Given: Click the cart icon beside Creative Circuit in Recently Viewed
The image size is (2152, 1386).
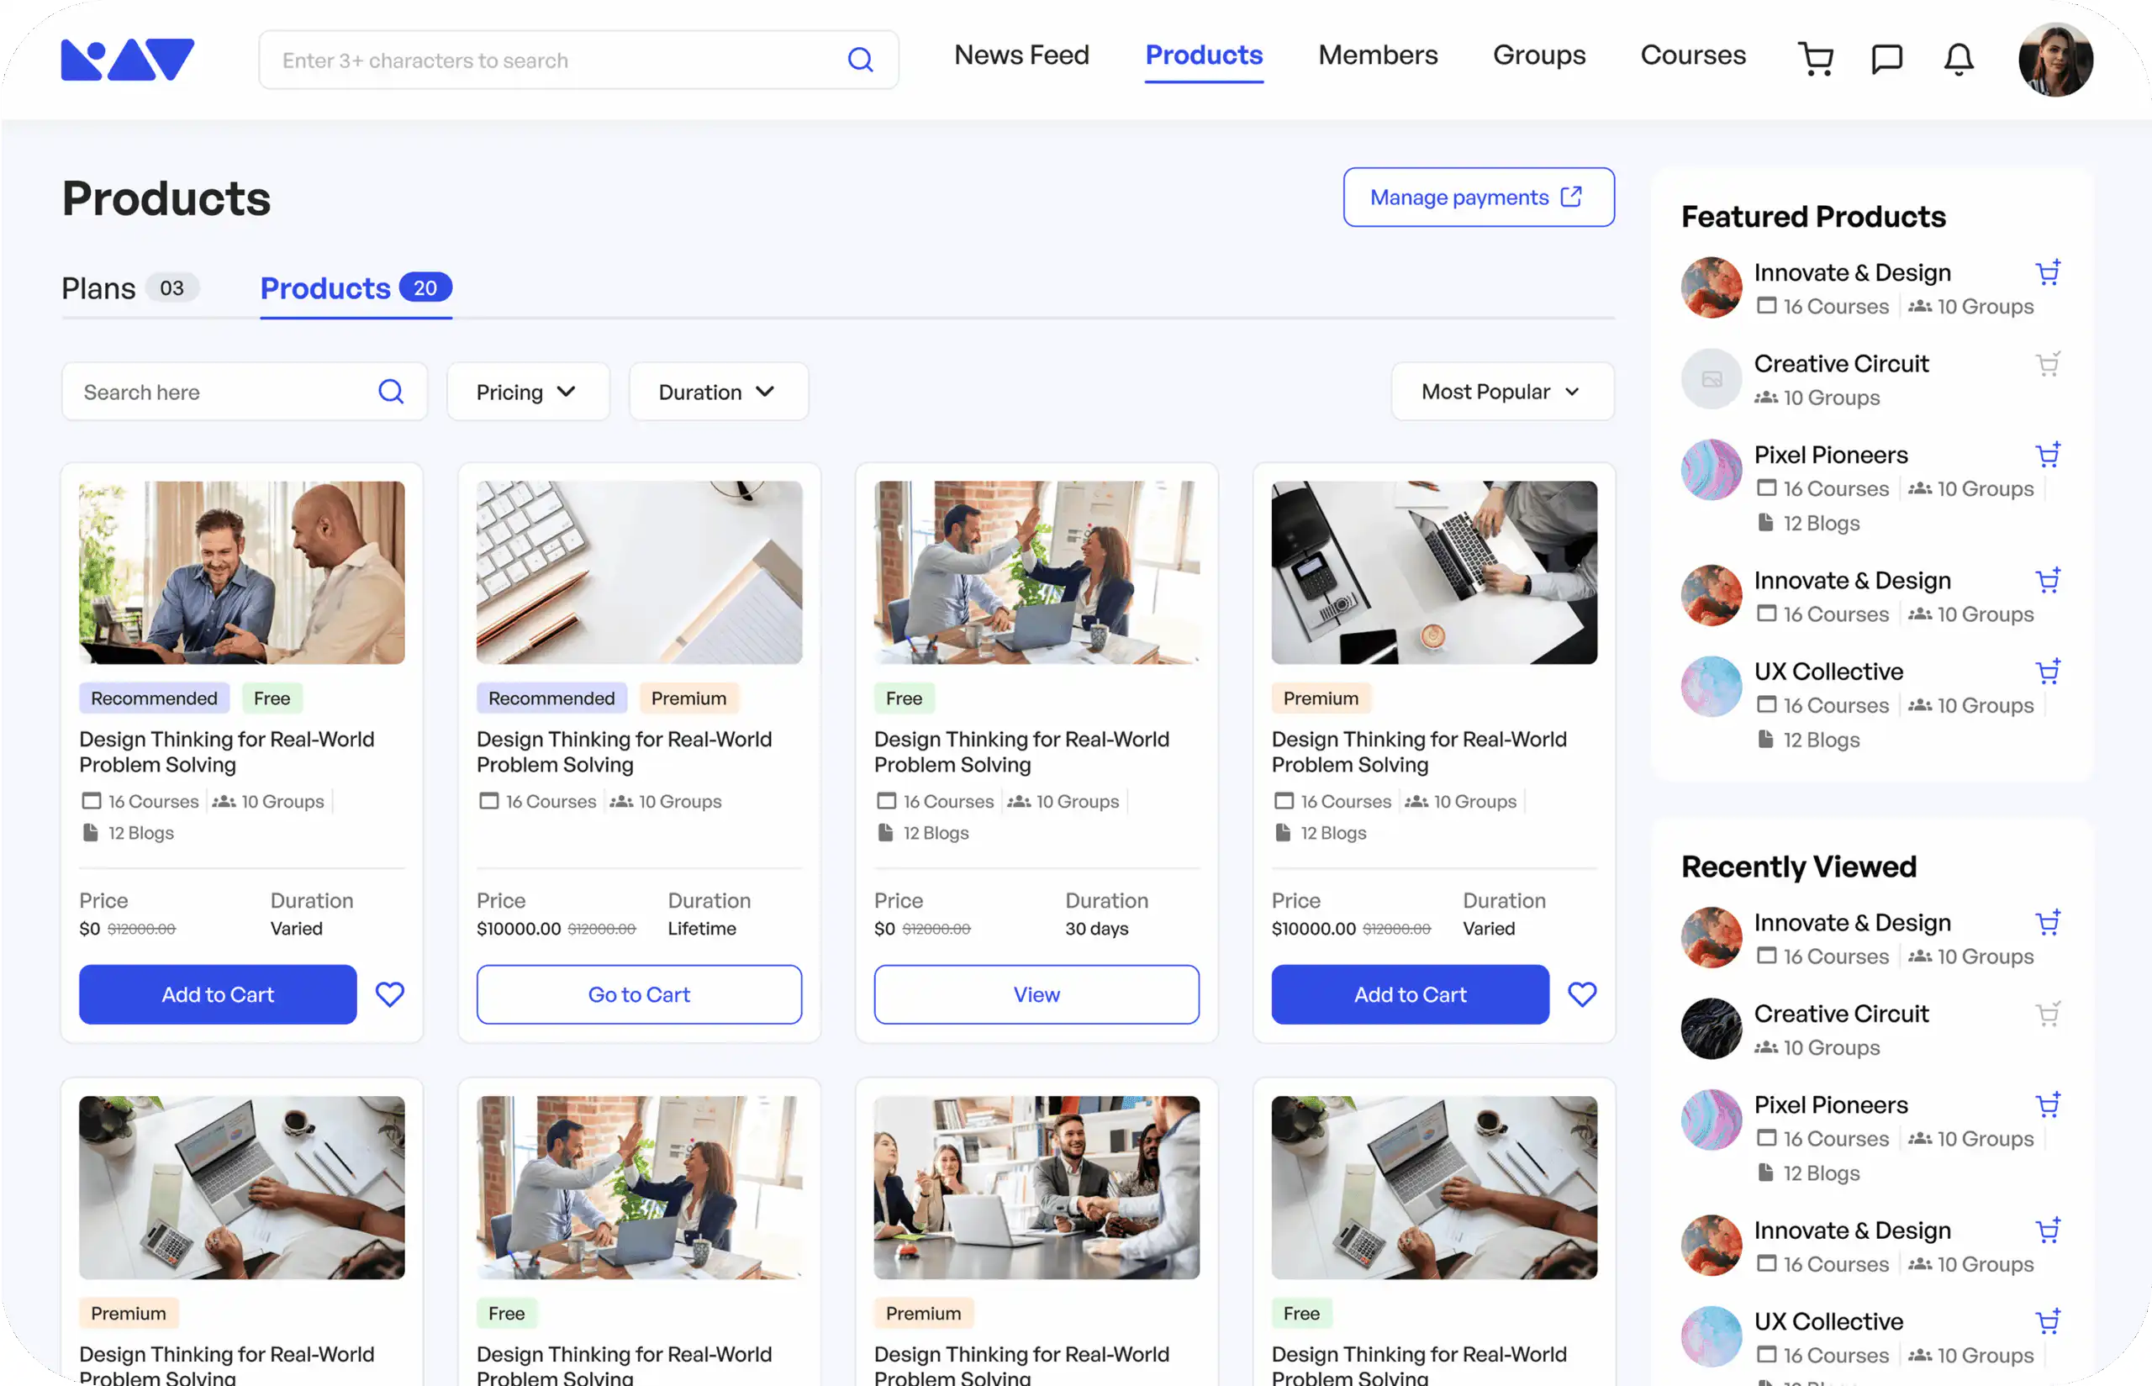Looking at the screenshot, I should 2048,1014.
